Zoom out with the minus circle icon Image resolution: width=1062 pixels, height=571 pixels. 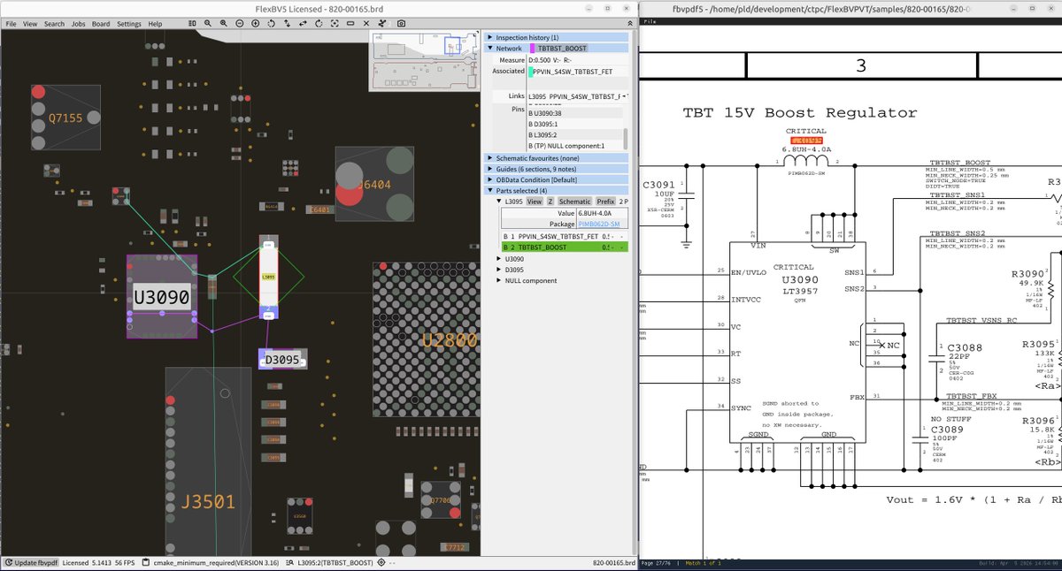coord(239,24)
